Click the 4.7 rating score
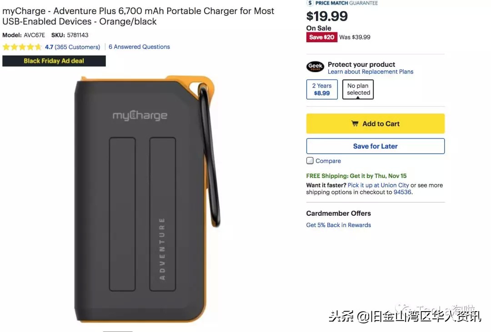The height and width of the screenshot is (332, 491). pos(49,47)
